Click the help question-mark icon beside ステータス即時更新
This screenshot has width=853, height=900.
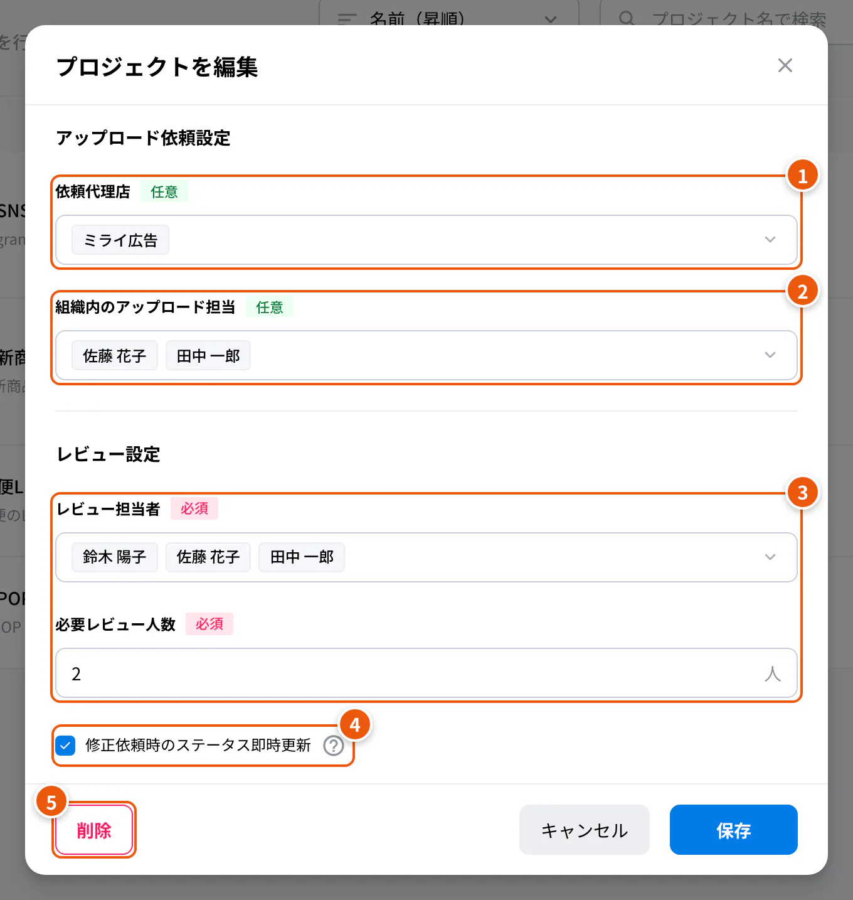click(x=333, y=746)
